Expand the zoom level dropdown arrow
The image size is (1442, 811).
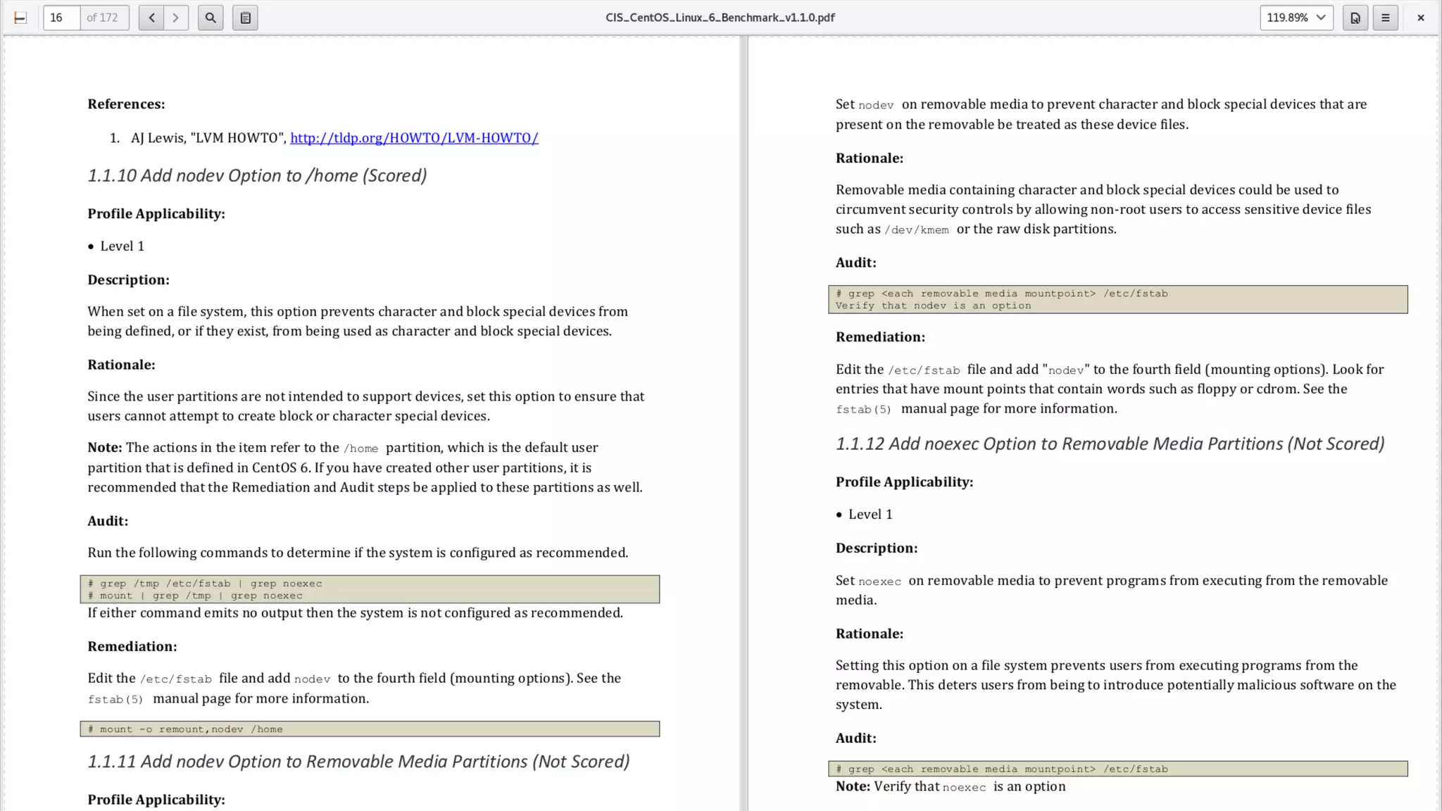tap(1321, 18)
